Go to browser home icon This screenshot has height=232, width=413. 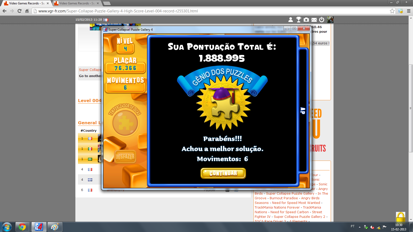[x=27, y=11]
